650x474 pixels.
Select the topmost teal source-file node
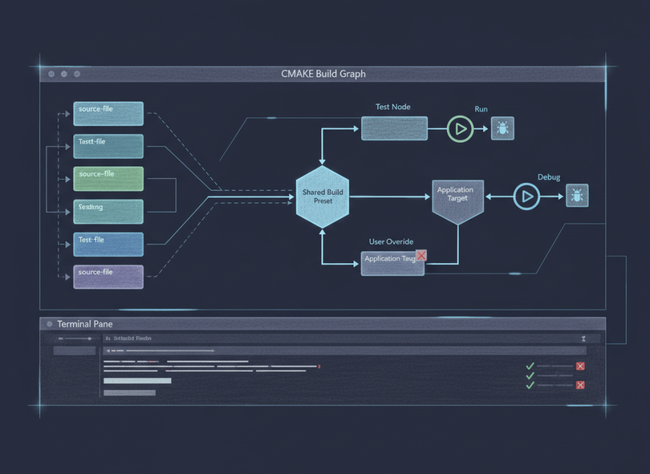(109, 114)
